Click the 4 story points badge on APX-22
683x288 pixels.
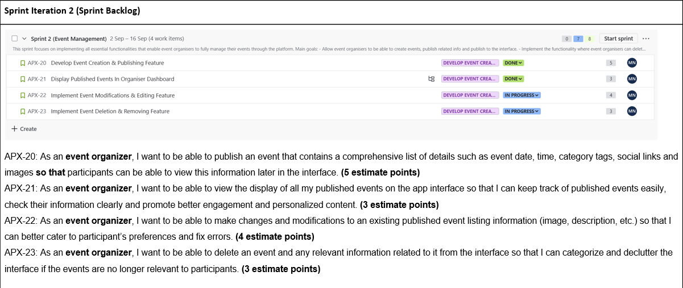click(x=611, y=95)
